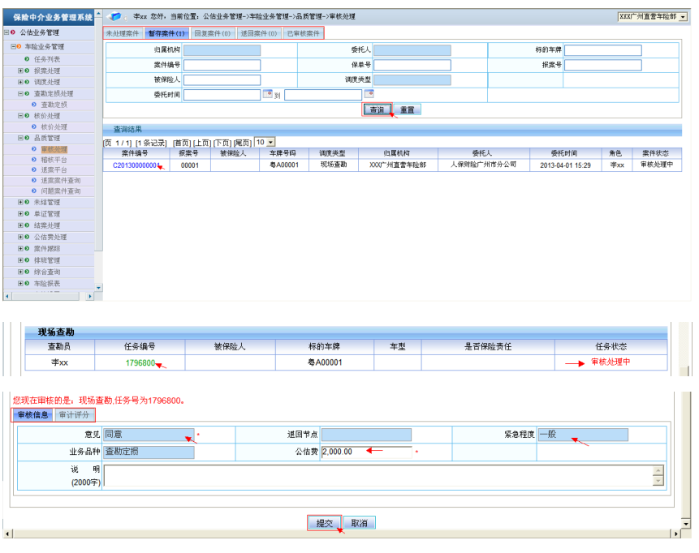Open the 意见 dropdown showing 同意
This screenshot has height=553, width=699.
tap(149, 434)
